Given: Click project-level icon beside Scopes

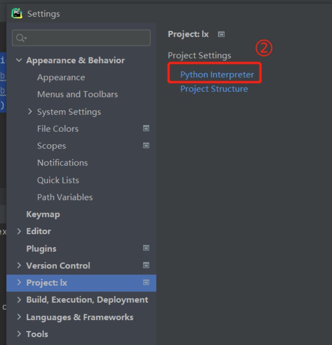Looking at the screenshot, I should point(146,145).
